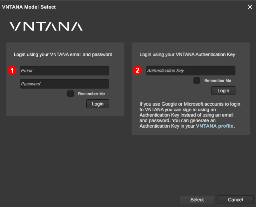Click the red badge numbered 1
256x207 pixels.
pyautogui.click(x=12, y=71)
